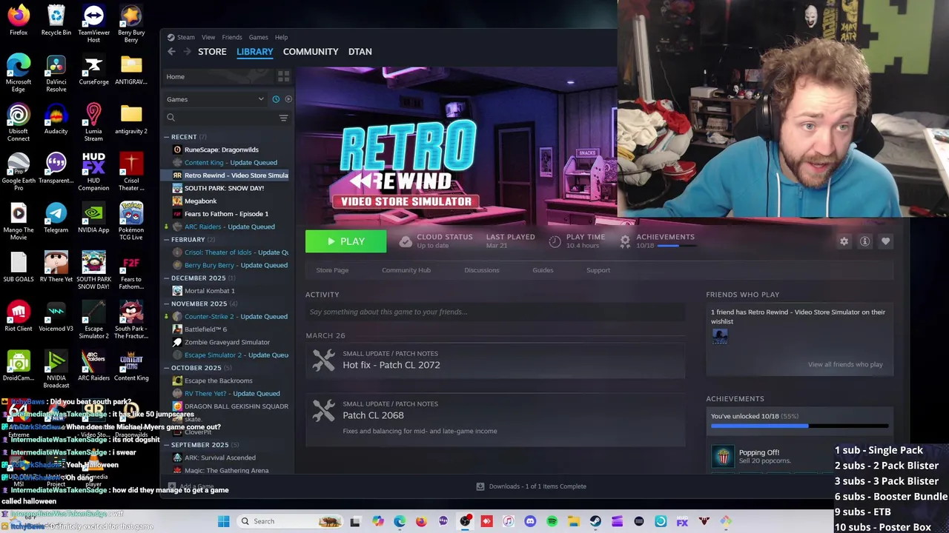Open DaVinci Resolve desktop icon
The height and width of the screenshot is (533, 949).
pyautogui.click(x=56, y=73)
